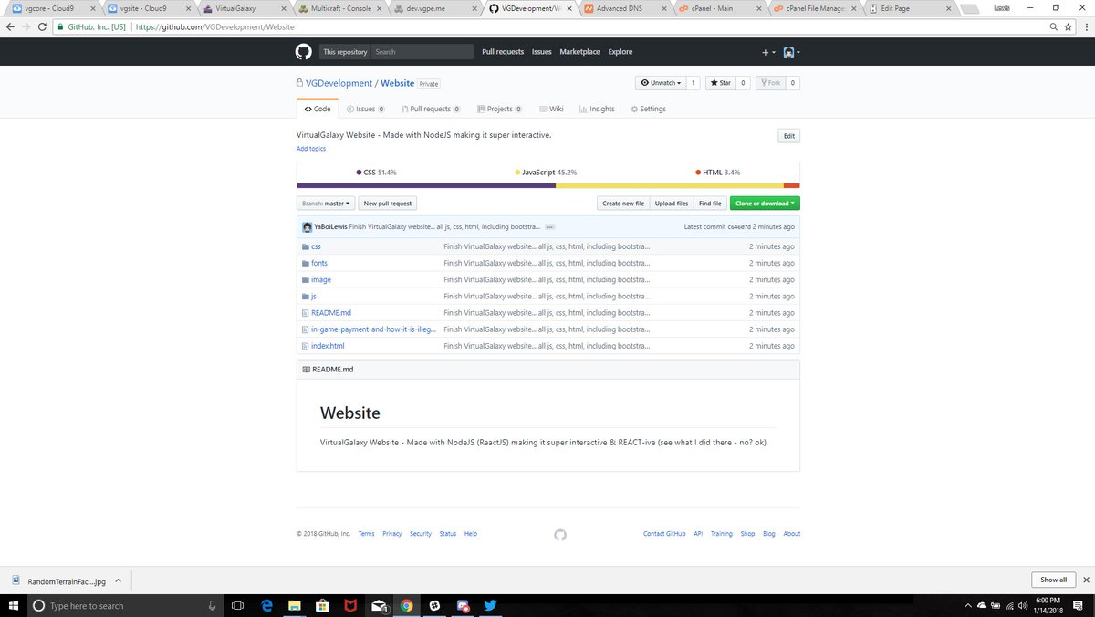
Task: Open the stargazers count next to Star
Action: [743, 83]
